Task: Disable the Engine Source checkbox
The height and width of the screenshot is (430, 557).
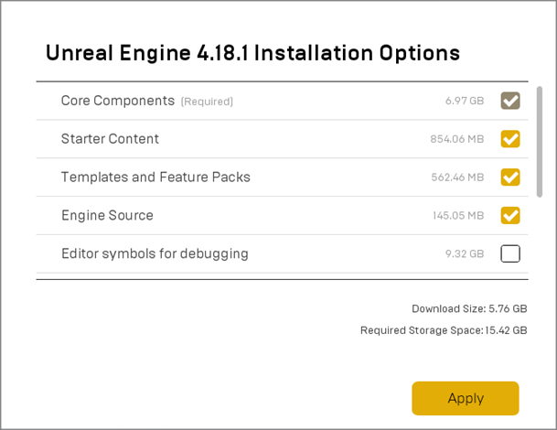Action: click(x=510, y=215)
